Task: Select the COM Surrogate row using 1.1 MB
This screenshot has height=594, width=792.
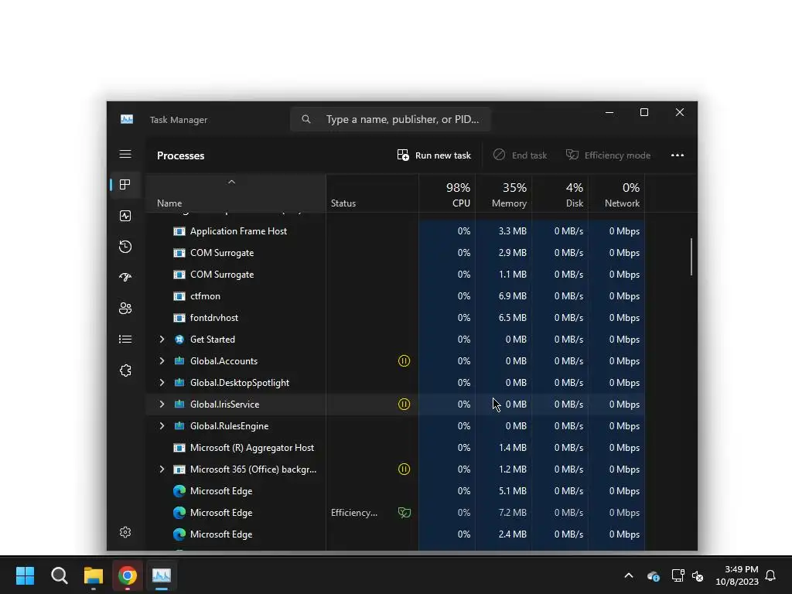Action: (395, 275)
